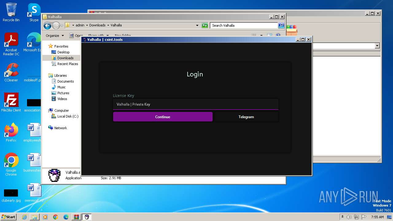This screenshot has height=221, width=393.
Task: Open the Telegram button in login dialog
Action: [x=246, y=117]
